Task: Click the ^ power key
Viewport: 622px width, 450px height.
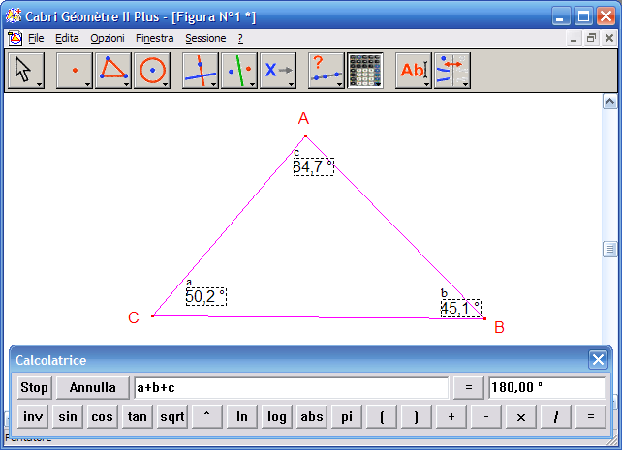Action: (207, 417)
